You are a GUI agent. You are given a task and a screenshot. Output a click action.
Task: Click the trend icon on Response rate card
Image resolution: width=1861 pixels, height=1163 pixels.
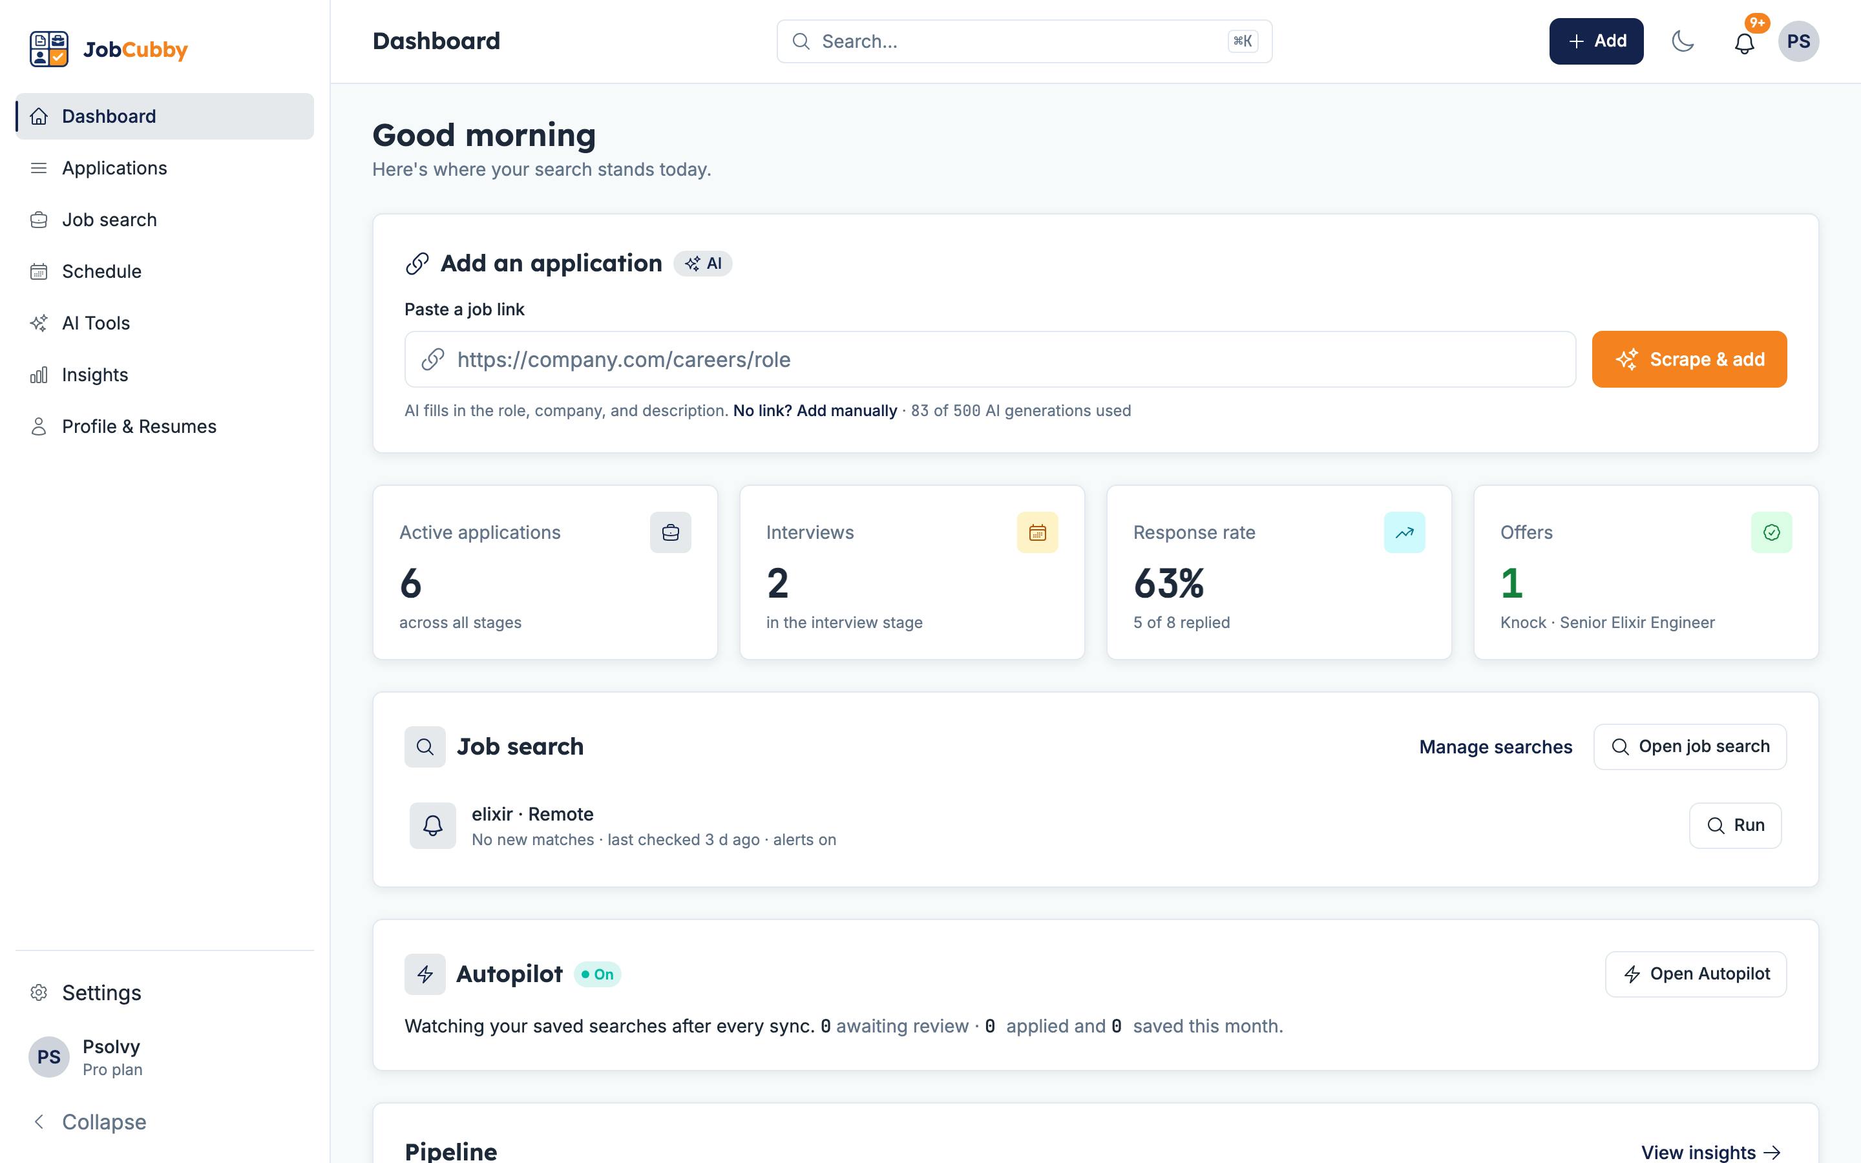tap(1404, 532)
